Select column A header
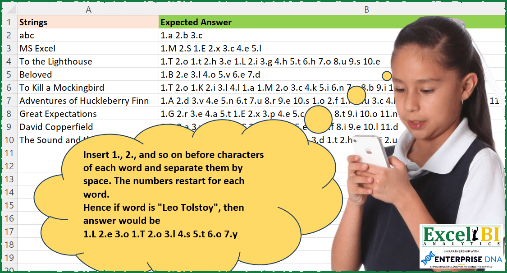The height and width of the screenshot is (273, 507). (x=88, y=10)
